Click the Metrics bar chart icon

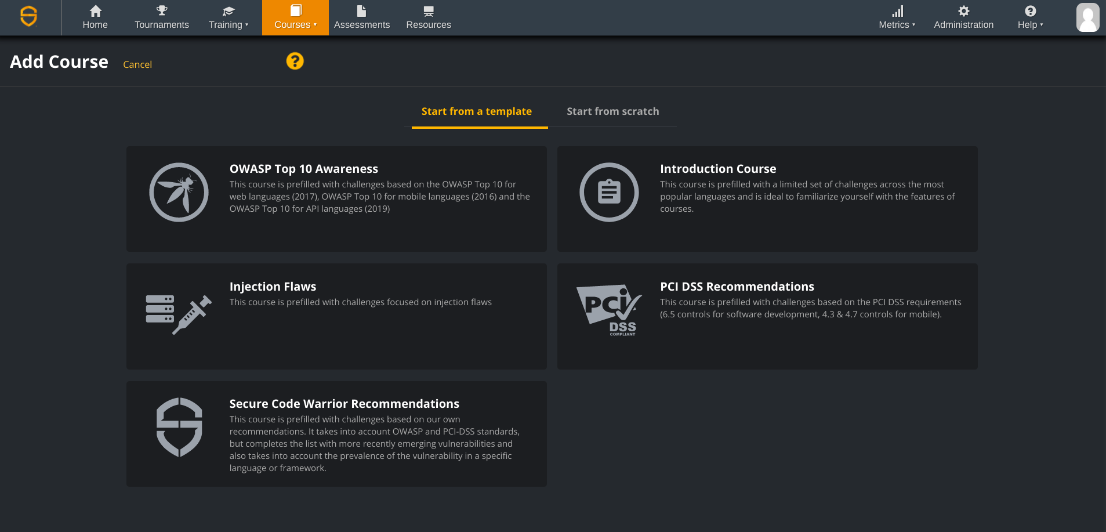click(x=897, y=11)
